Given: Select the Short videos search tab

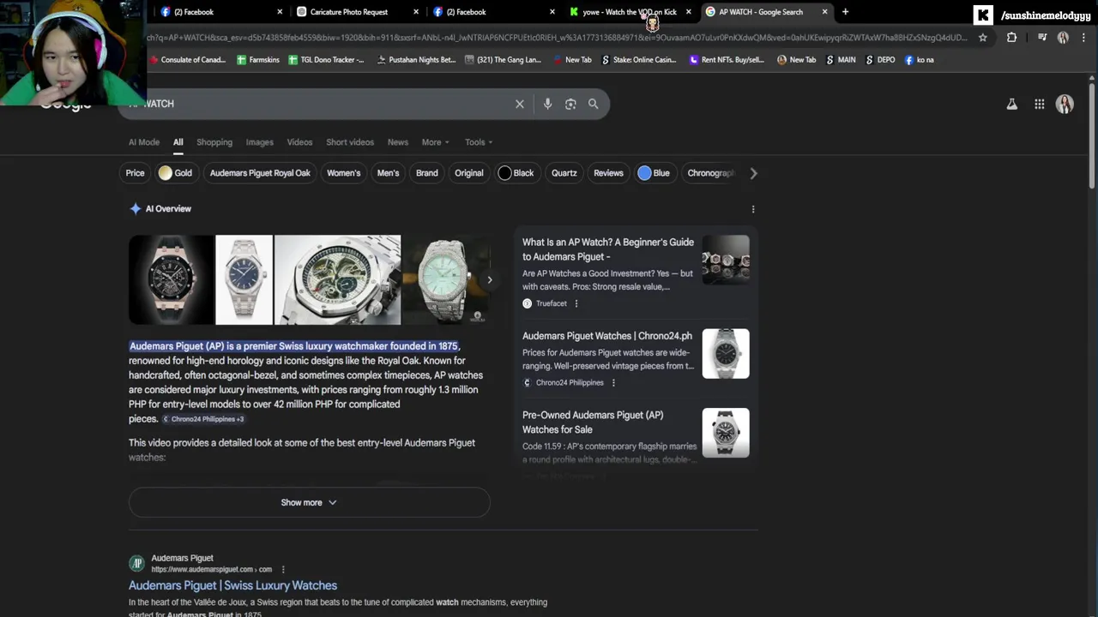Looking at the screenshot, I should pos(350,142).
